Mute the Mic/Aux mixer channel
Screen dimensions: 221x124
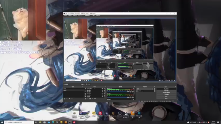(130, 92)
